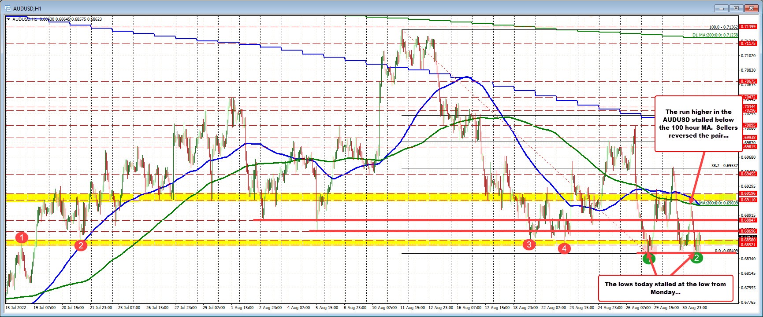The width and height of the screenshot is (763, 317).
Task: Click the 100.0 Fibonacci level label
Action: point(723,27)
